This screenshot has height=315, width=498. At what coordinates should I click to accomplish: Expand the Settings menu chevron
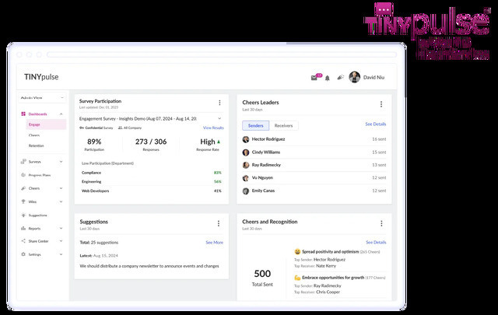61,254
